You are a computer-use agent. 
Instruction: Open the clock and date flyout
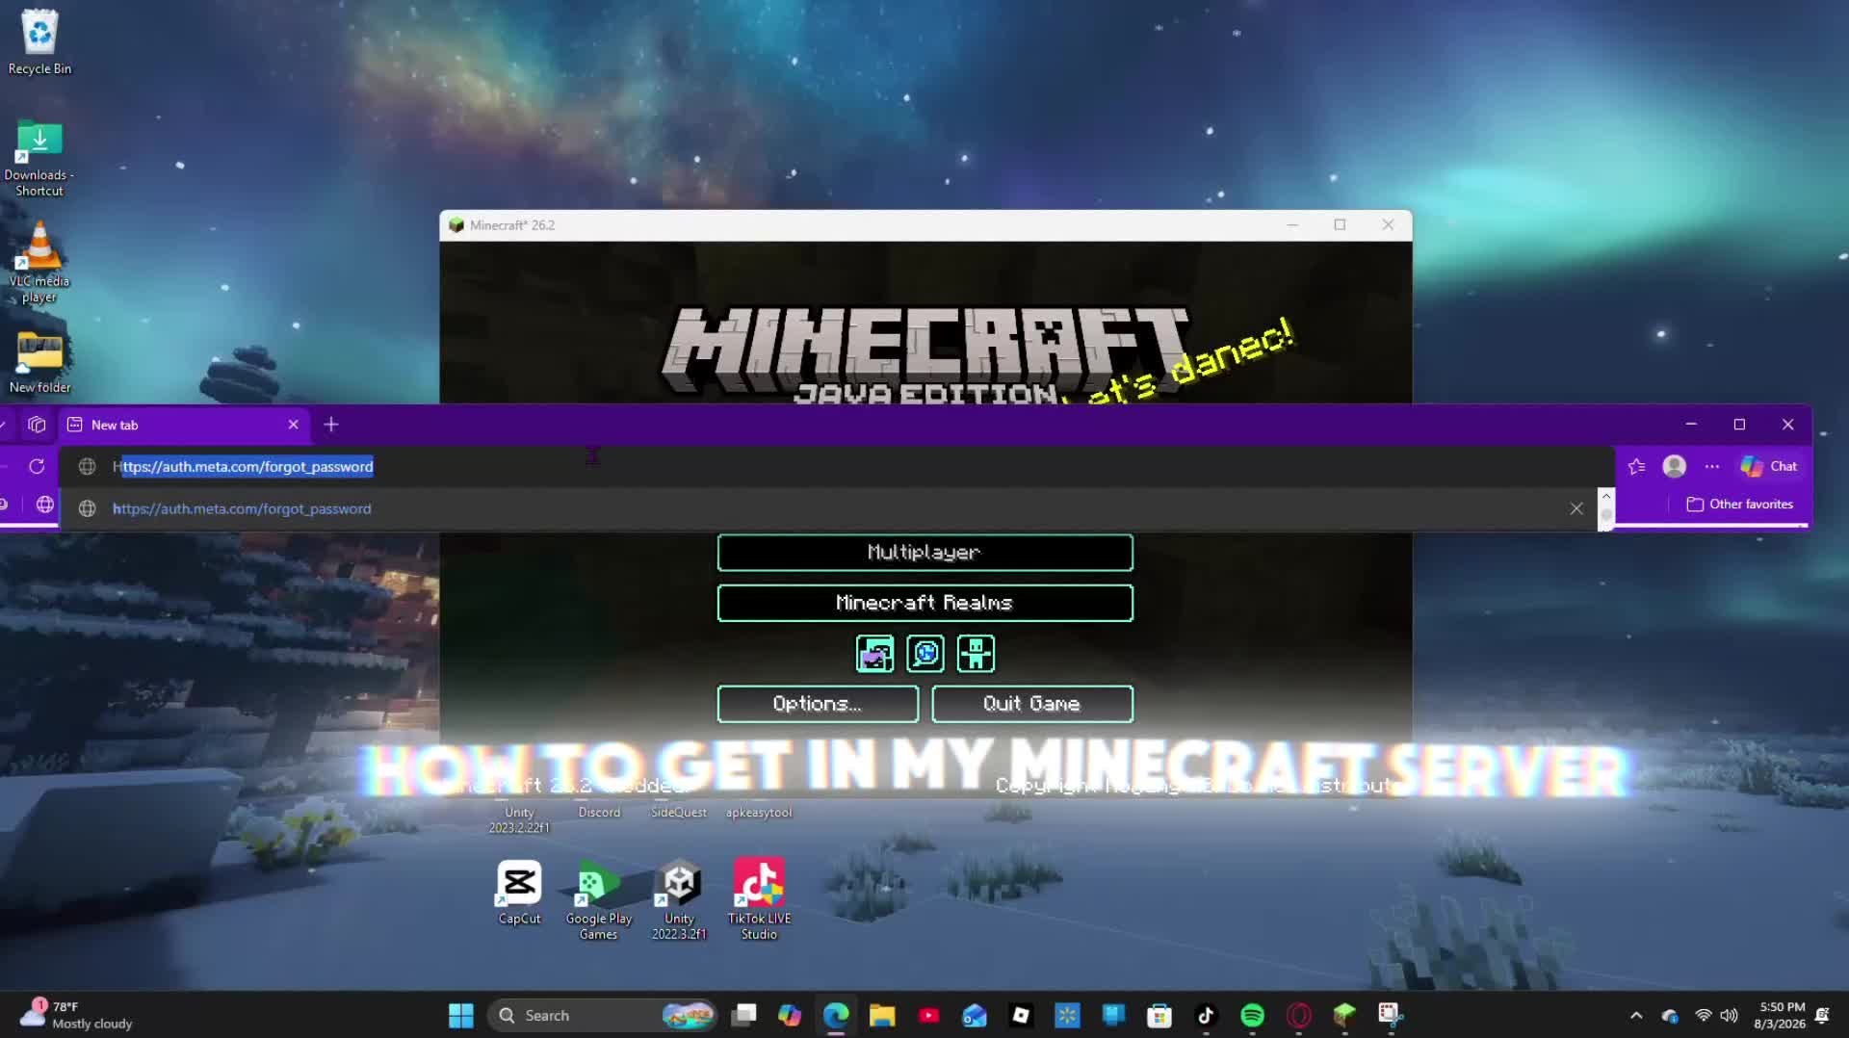click(1780, 1015)
